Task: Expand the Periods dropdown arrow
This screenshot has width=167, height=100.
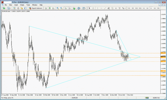Action: [x=81, y=8]
